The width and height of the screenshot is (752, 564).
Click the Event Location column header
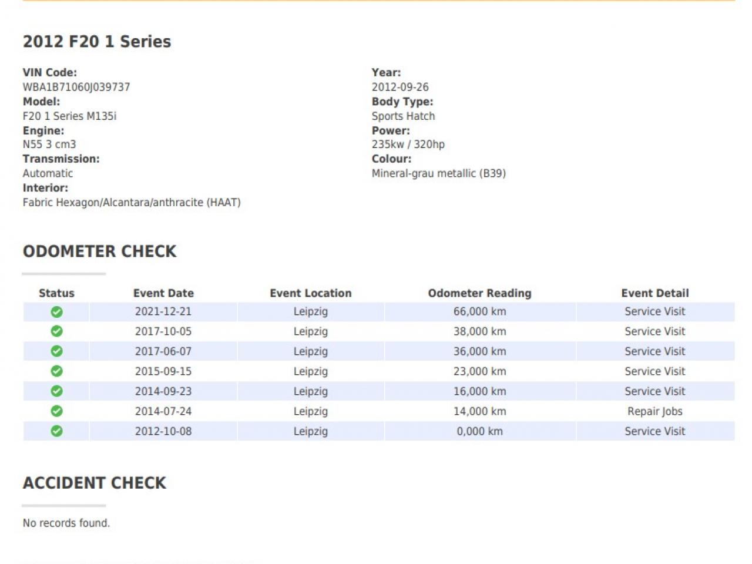[310, 293]
